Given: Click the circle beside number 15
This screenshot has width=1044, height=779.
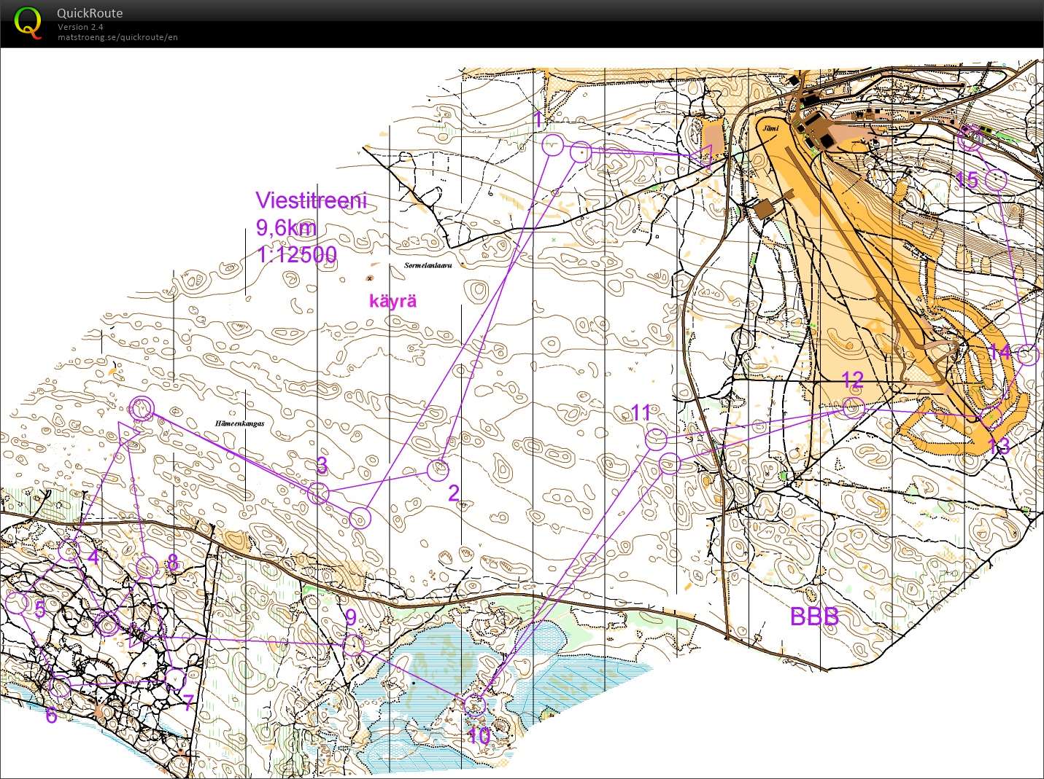Looking at the screenshot, I should pyautogui.click(x=996, y=179).
